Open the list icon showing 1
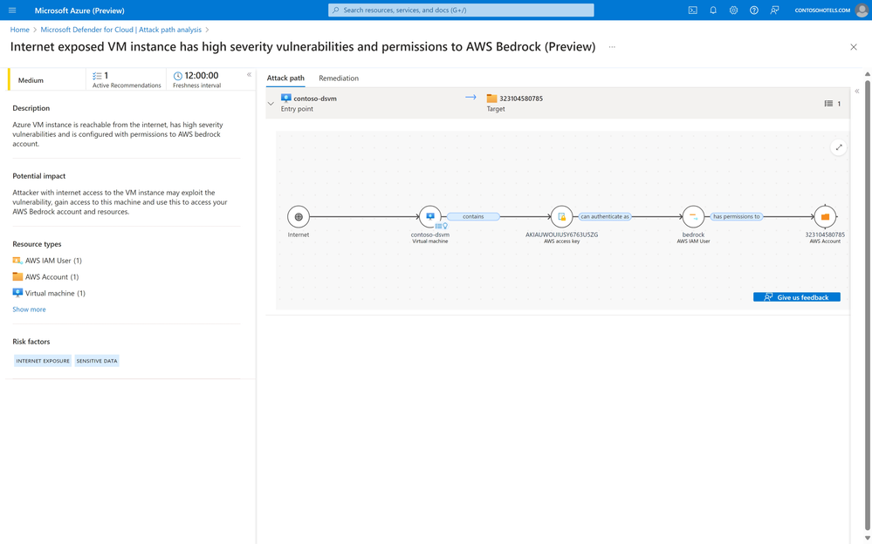The image size is (872, 544). pyautogui.click(x=828, y=104)
